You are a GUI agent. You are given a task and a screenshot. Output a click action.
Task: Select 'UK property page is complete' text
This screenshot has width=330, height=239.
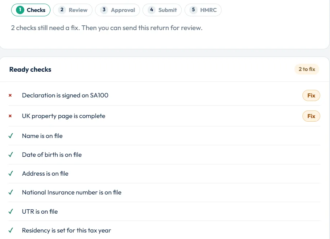click(x=63, y=116)
